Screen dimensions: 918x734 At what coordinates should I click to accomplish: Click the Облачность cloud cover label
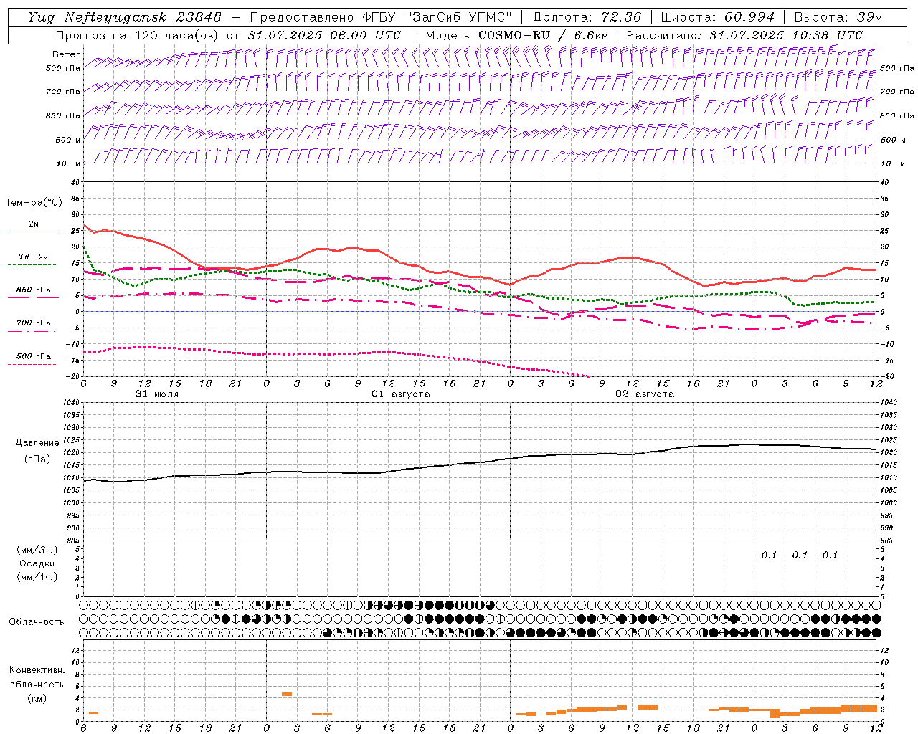[x=37, y=621]
